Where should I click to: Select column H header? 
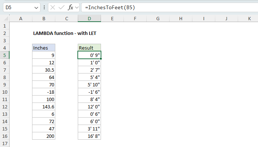181,18
